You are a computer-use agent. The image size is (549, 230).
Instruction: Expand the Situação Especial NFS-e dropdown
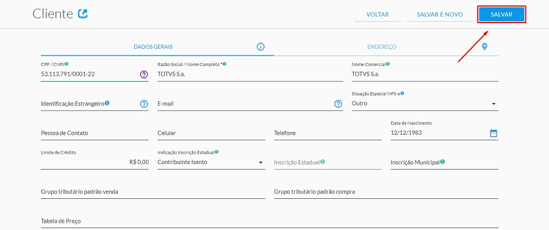493,104
